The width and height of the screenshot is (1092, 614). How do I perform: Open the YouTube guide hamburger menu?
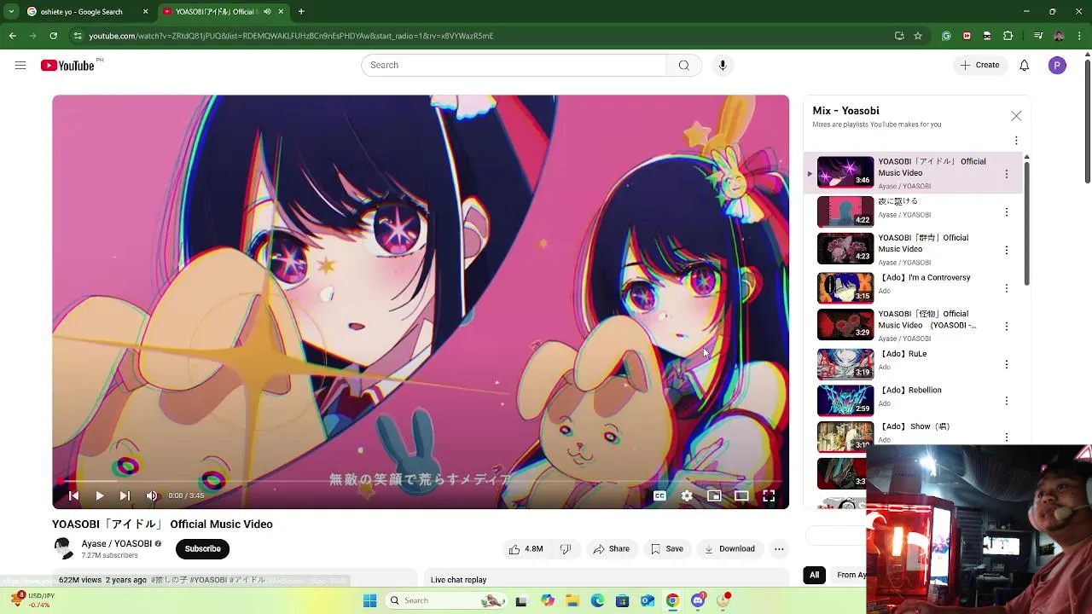pyautogui.click(x=20, y=66)
